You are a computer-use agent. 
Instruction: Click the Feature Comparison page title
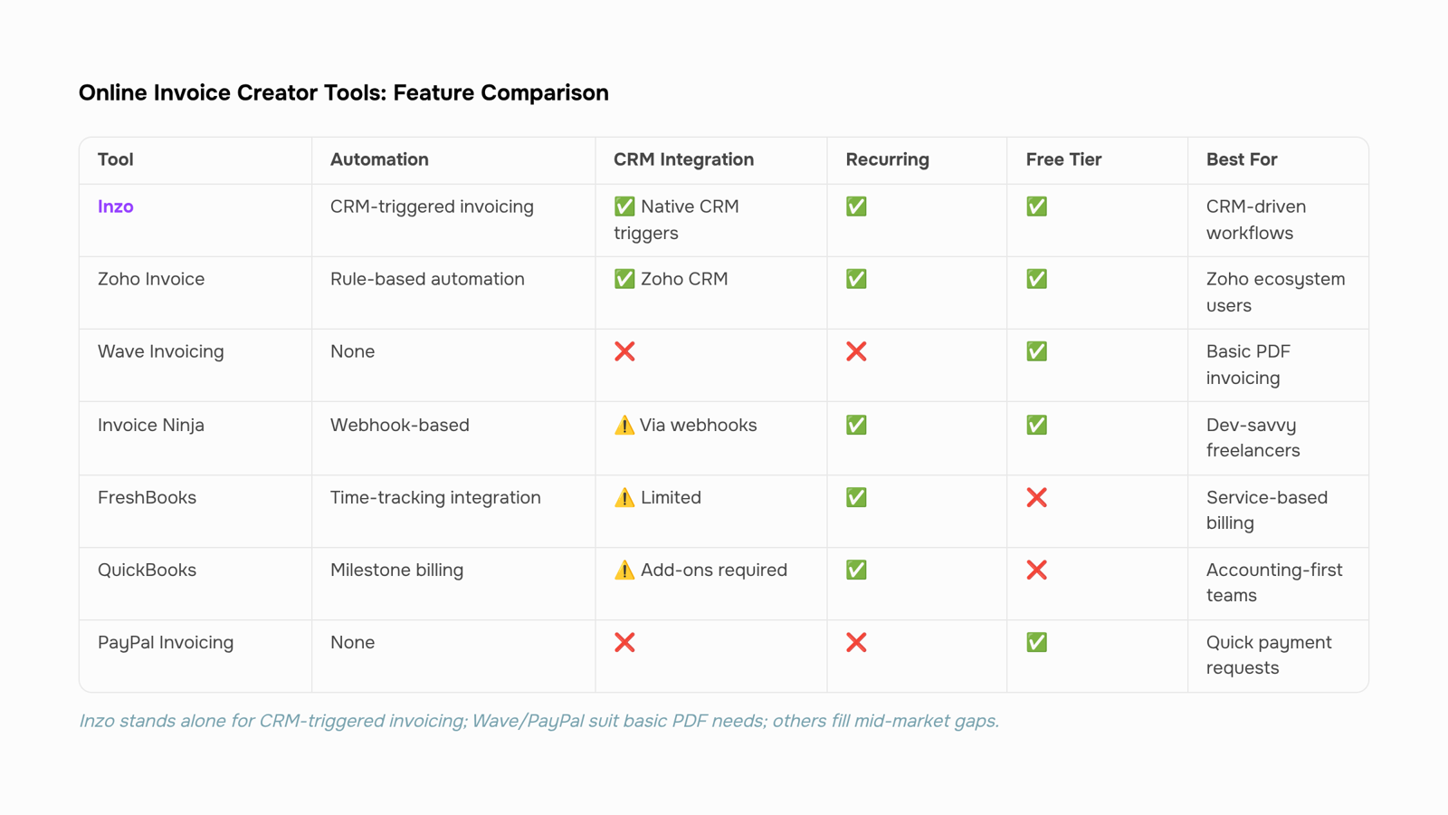[344, 92]
